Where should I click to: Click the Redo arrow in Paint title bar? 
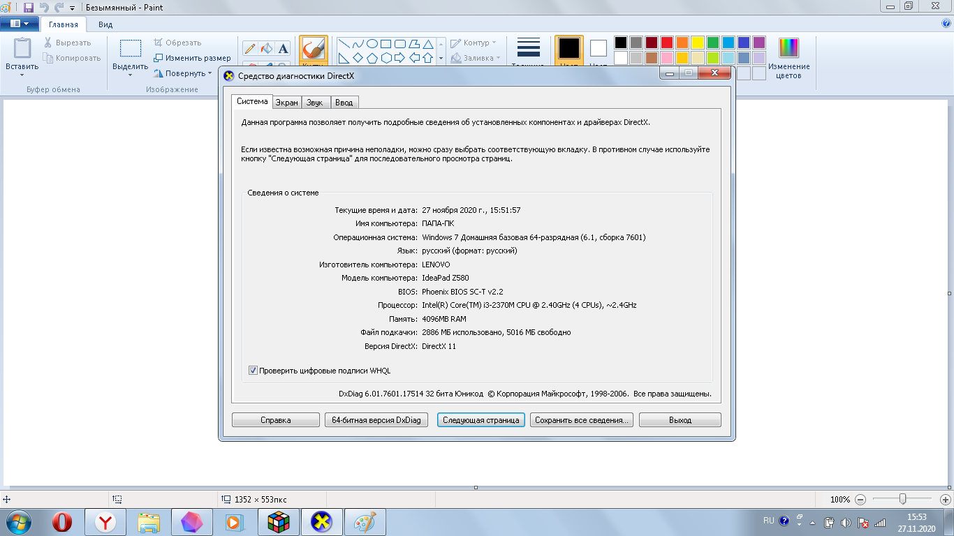pos(59,7)
